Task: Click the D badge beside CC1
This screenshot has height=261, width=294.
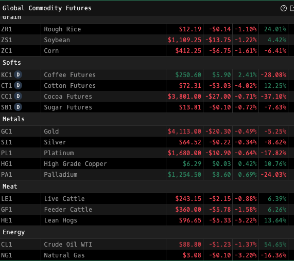Action: coord(18,96)
